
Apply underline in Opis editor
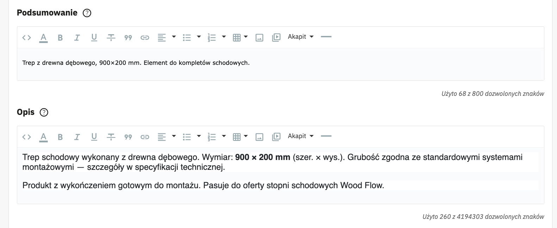tap(94, 137)
